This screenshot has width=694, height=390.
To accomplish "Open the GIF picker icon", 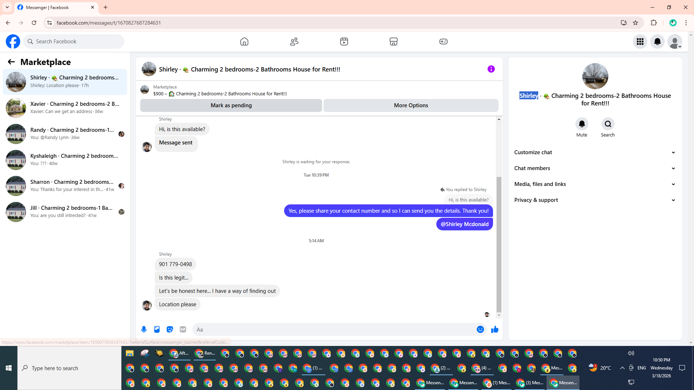I will (x=183, y=329).
